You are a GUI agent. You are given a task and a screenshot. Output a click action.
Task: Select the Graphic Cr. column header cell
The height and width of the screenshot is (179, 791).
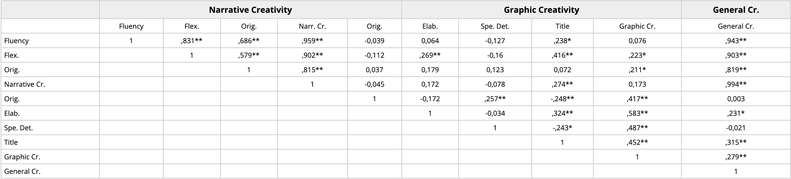pos(637,26)
